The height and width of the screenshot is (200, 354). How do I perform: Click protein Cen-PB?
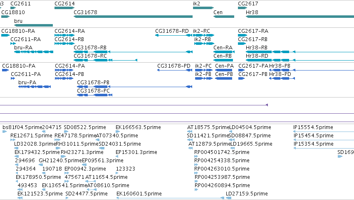tap(224, 78)
